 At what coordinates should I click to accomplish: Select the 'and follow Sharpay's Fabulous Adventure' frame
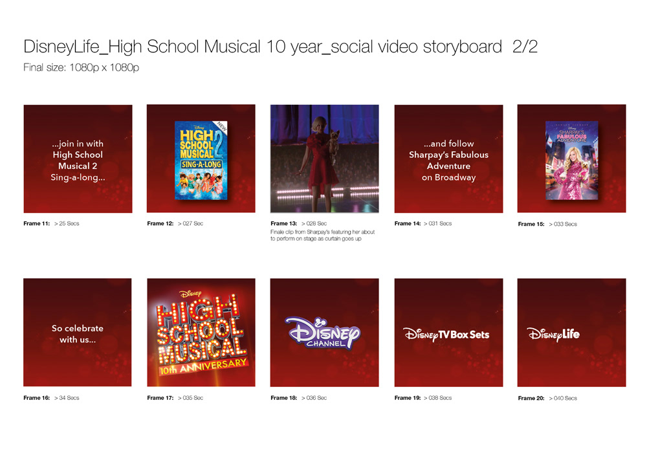point(448,159)
